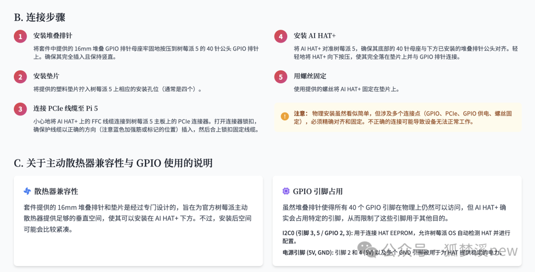This screenshot has height=272, width=535.
Task: Select the heading B. 连接步骤
Action: pyautogui.click(x=40, y=17)
